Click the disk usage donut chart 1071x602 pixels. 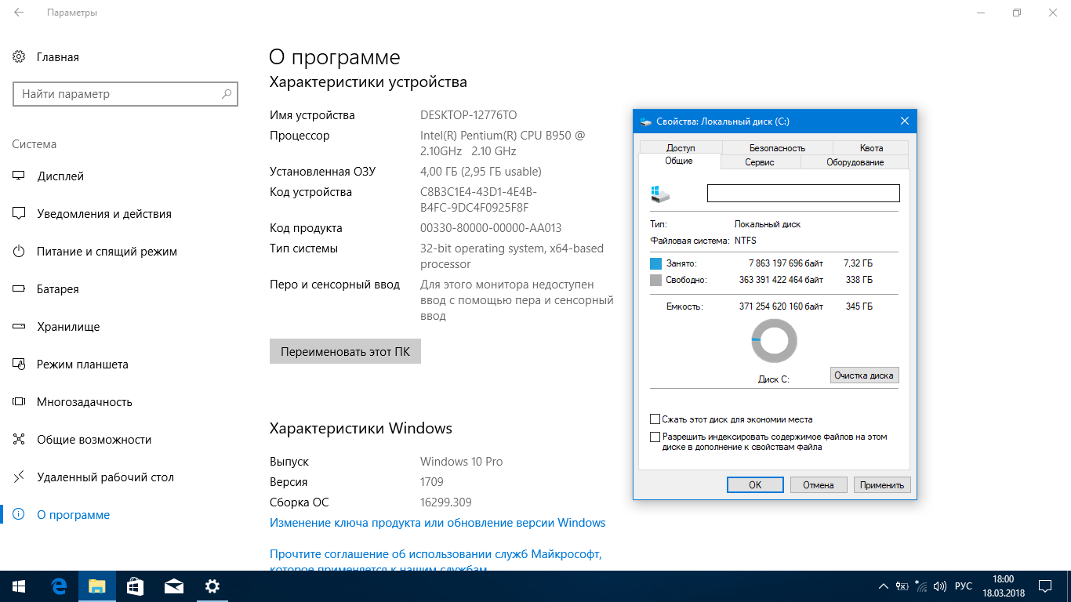(x=775, y=340)
